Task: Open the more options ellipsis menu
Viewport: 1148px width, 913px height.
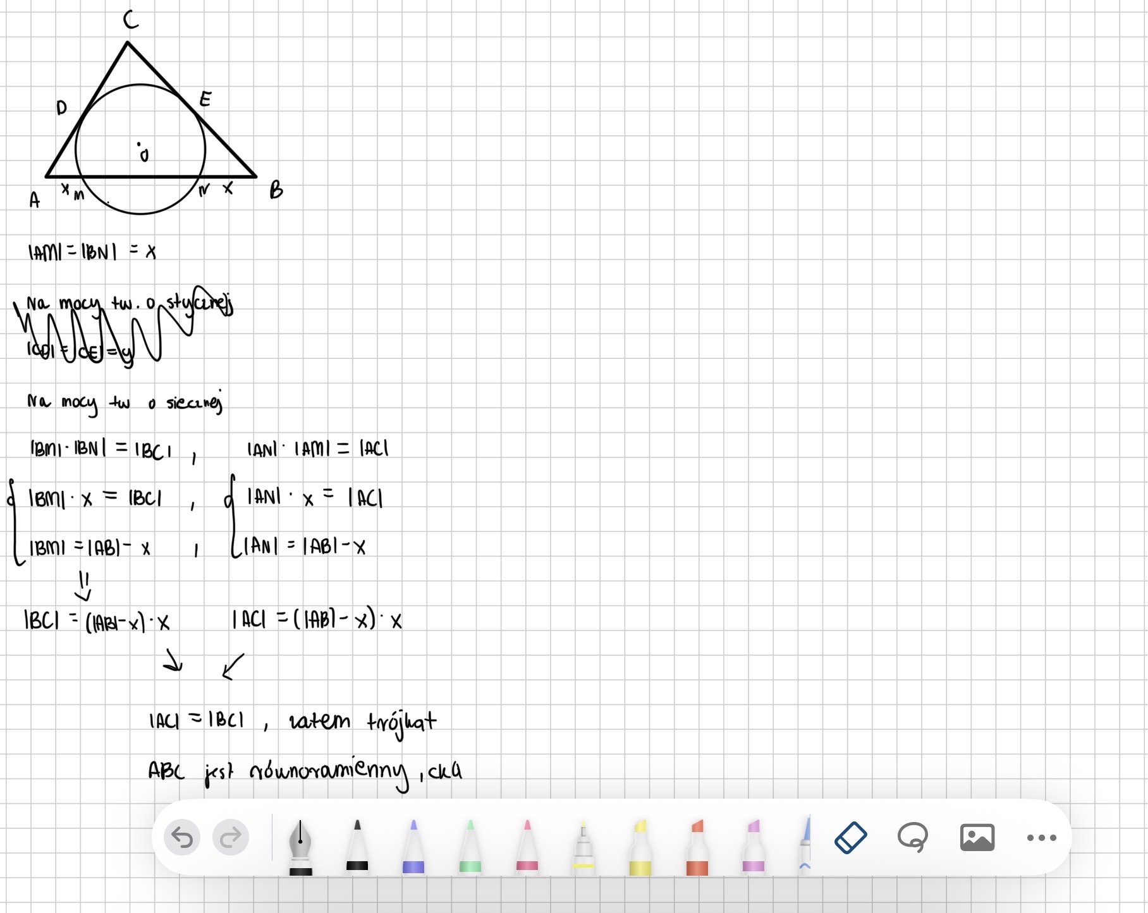Action: pyautogui.click(x=1041, y=838)
